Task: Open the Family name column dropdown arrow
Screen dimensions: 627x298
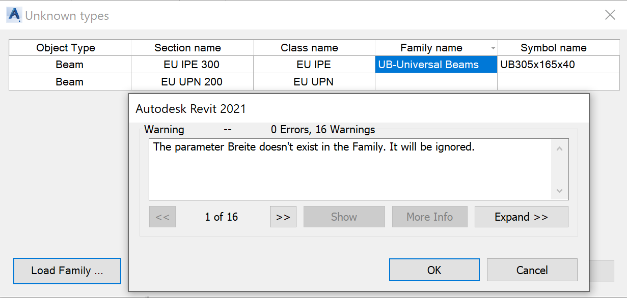Action: 493,48
